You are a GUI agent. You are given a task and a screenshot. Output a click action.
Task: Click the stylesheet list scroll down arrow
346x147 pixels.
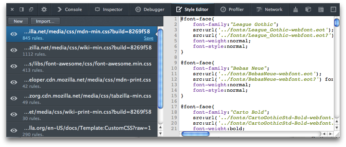click(161, 133)
